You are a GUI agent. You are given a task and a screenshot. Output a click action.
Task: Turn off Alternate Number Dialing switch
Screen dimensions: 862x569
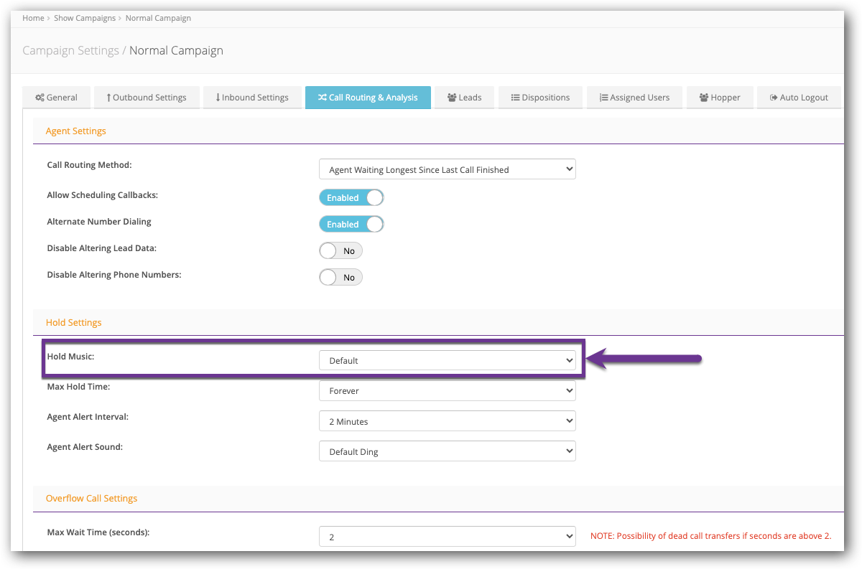tap(351, 225)
